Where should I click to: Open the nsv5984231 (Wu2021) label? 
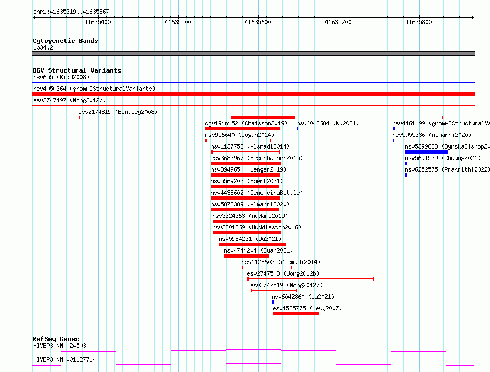pyautogui.click(x=250, y=239)
